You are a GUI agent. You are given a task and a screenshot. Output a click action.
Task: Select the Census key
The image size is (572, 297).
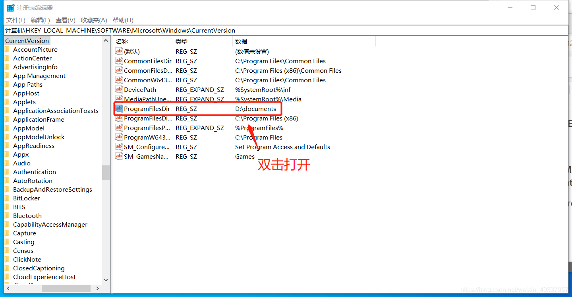(x=23, y=251)
